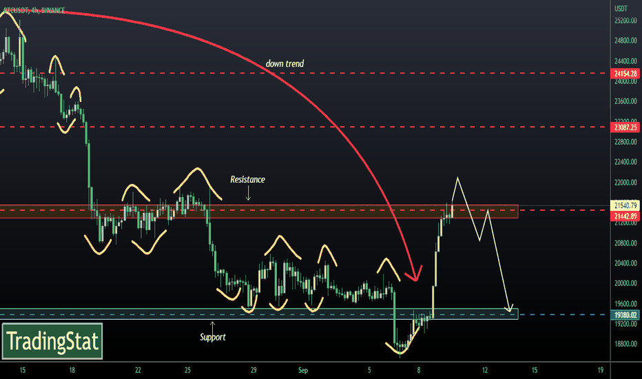Click the 19200.00 price axis label
The width and height of the screenshot is (642, 379).
[x=625, y=324]
